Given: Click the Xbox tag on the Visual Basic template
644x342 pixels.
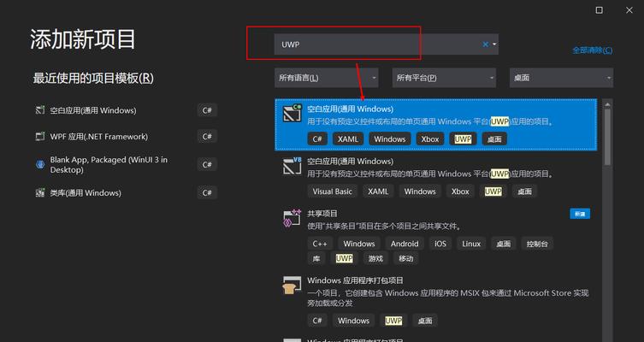Looking at the screenshot, I should [x=460, y=192].
